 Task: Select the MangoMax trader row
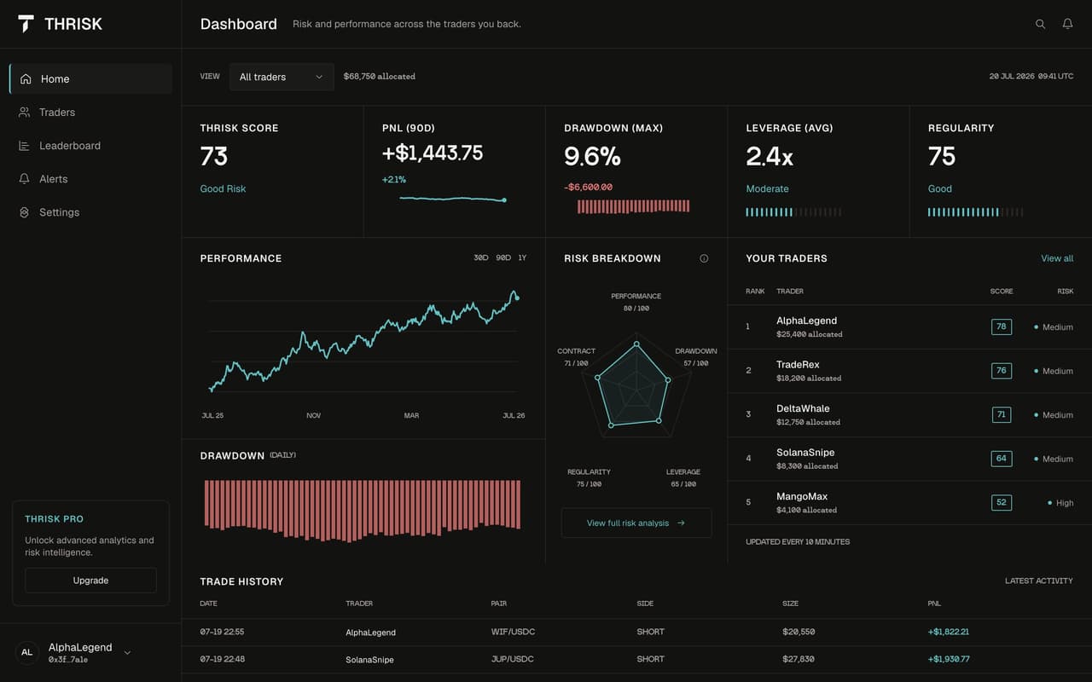909,502
